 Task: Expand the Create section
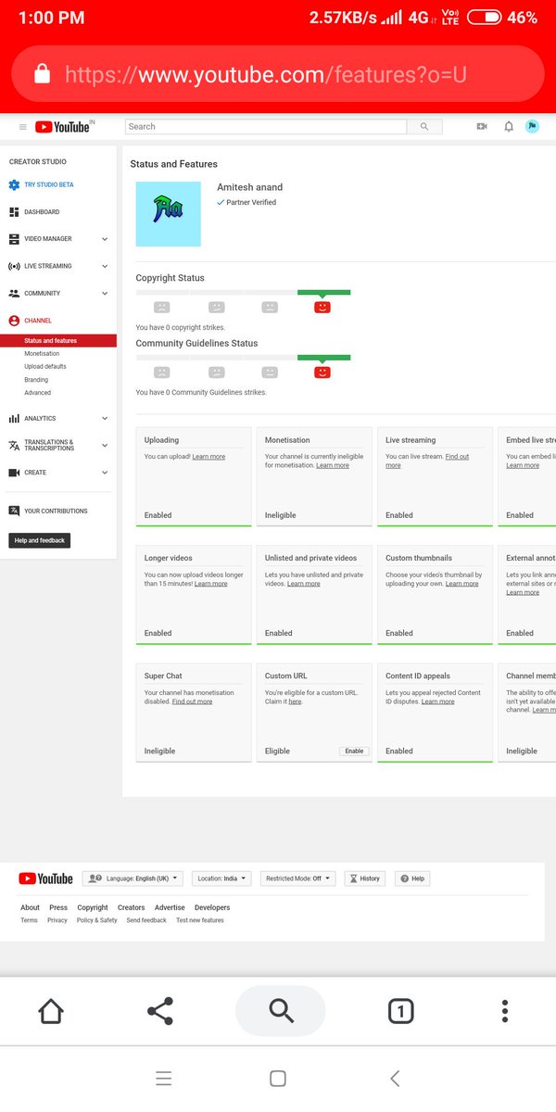105,473
